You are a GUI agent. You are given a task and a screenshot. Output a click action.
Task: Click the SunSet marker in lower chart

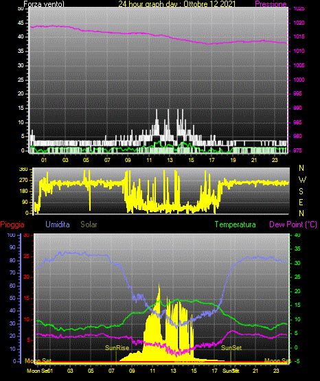pyautogui.click(x=231, y=348)
